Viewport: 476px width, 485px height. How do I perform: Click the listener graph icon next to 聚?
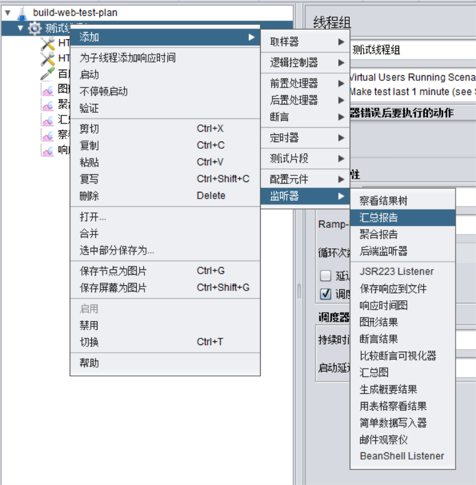tap(48, 105)
